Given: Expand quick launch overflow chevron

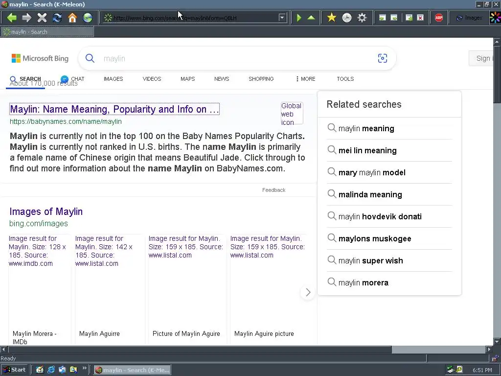Looking at the screenshot, I should (84, 368).
